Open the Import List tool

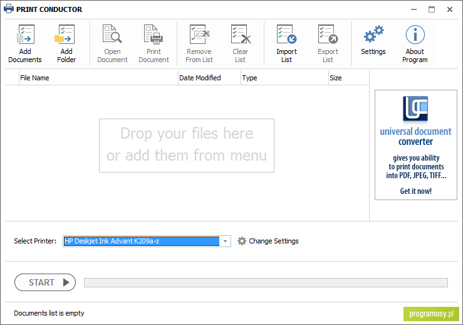[x=286, y=35]
